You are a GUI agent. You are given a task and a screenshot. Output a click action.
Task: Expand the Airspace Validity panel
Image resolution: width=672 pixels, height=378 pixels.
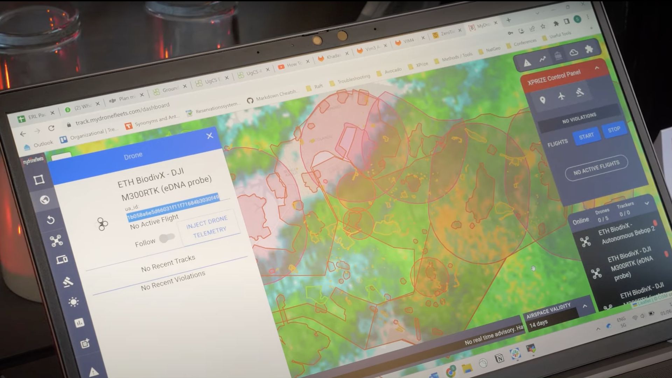(x=585, y=306)
